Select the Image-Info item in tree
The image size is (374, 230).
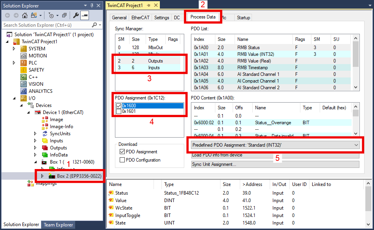point(61,127)
